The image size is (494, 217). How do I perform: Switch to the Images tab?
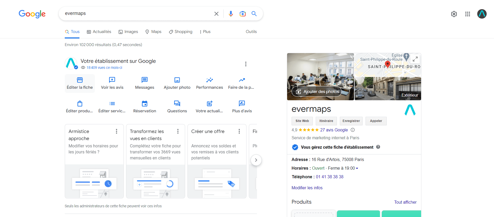128,32
